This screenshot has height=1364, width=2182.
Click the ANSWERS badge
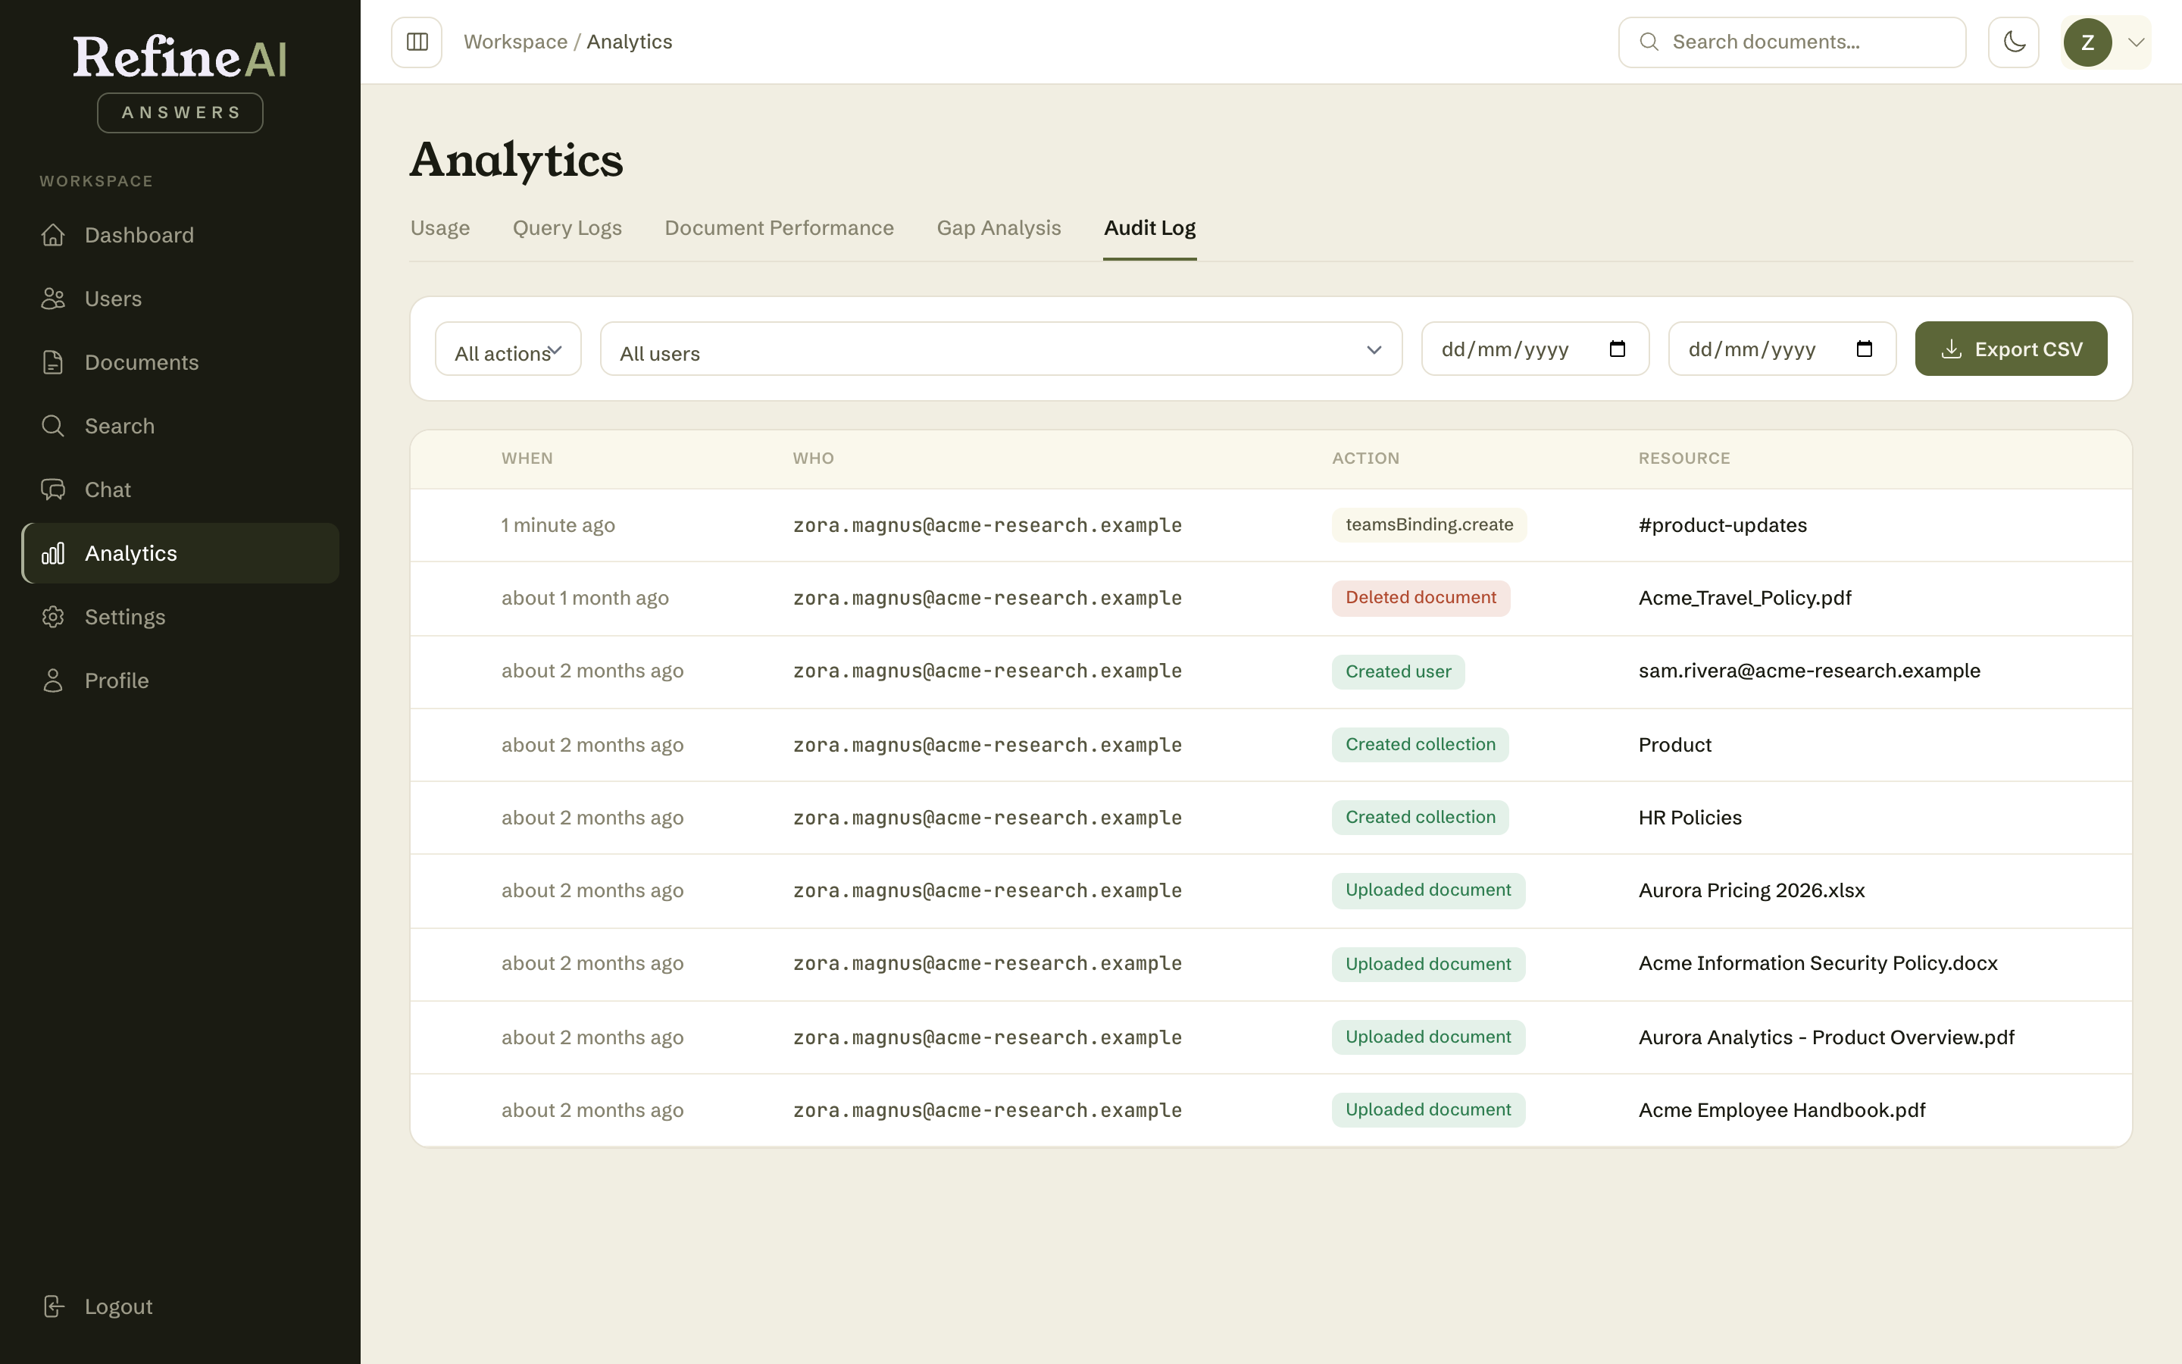[180, 113]
